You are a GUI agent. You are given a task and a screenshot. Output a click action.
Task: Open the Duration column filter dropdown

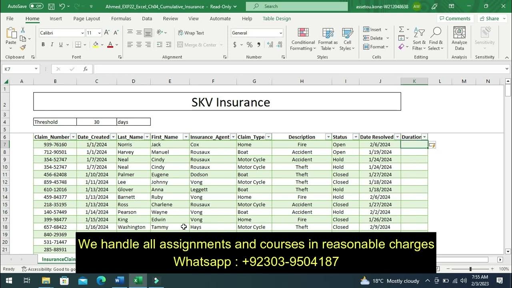(424, 137)
